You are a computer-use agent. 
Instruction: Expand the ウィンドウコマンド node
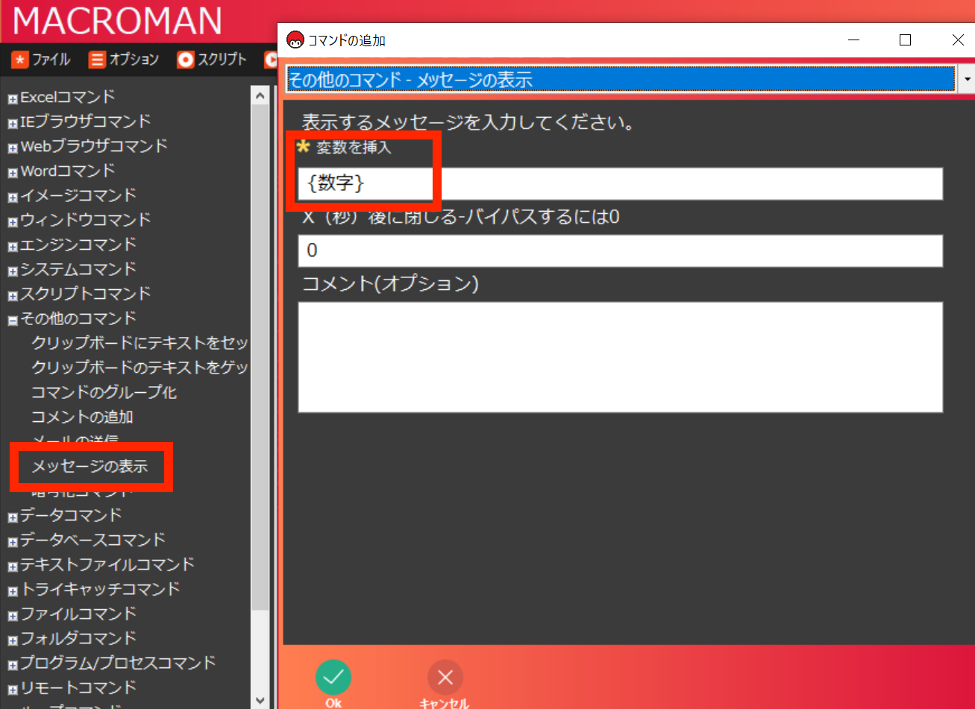click(13, 222)
